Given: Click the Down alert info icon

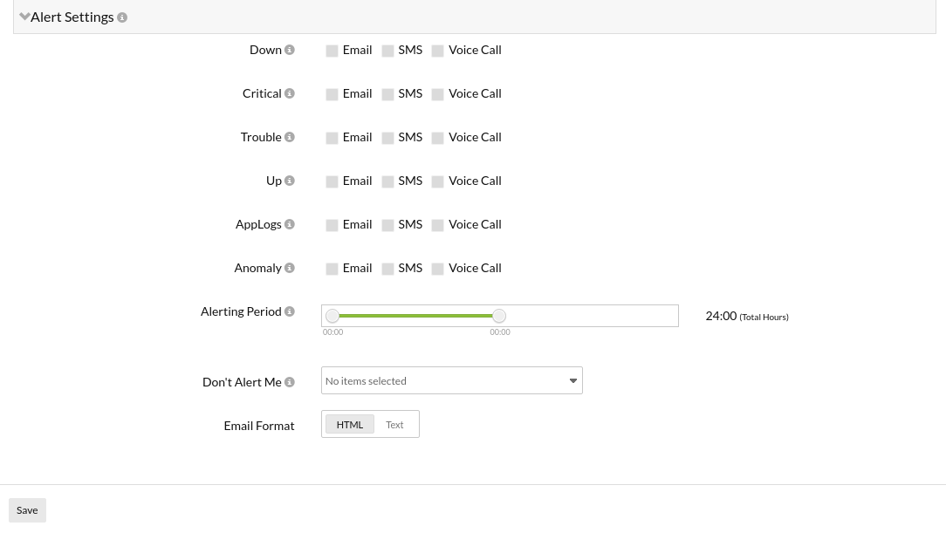Looking at the screenshot, I should [x=290, y=50].
